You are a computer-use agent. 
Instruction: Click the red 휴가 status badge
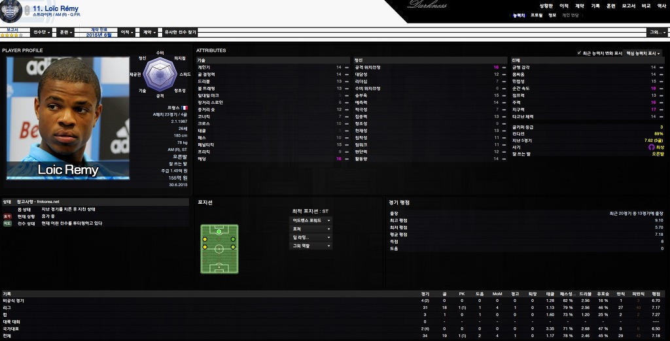(7, 216)
